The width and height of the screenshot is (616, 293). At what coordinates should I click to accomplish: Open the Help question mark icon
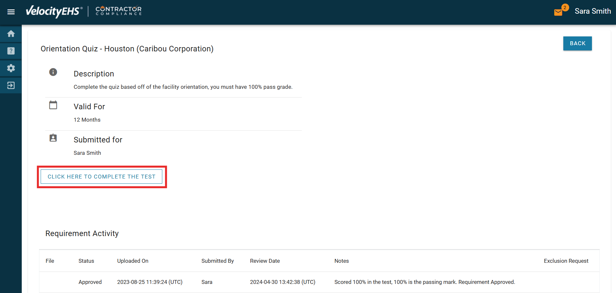click(x=11, y=51)
